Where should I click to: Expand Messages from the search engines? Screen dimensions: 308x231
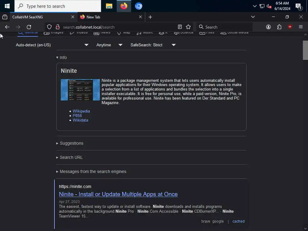91,172
